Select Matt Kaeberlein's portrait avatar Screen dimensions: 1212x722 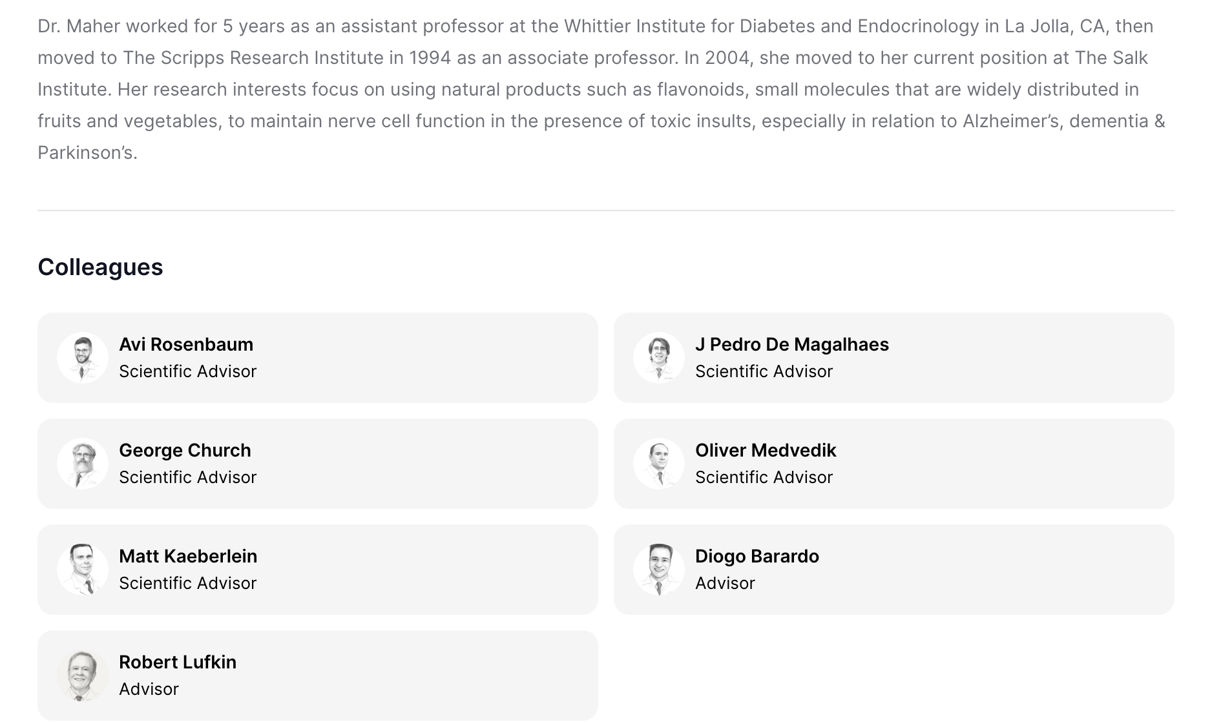pos(83,570)
